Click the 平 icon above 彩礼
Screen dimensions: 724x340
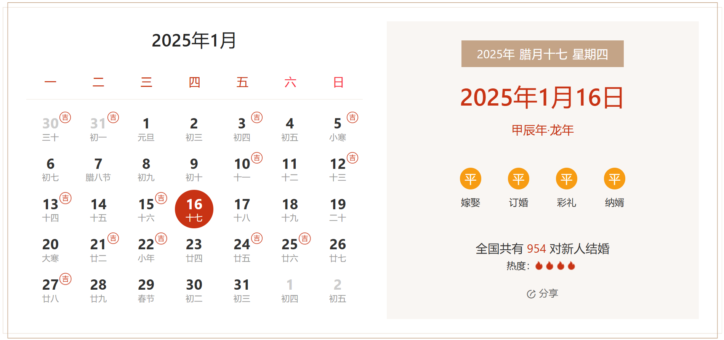567,179
